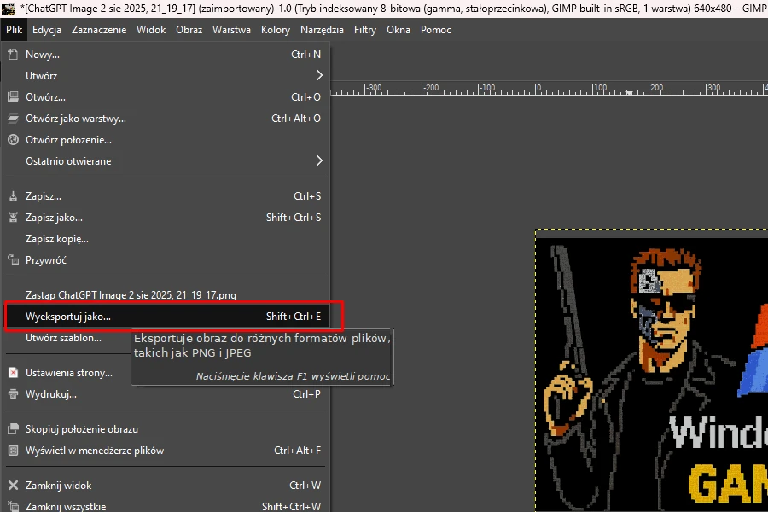This screenshot has width=768, height=512.
Task: Click the Zapisz save icon
Action: click(13, 196)
